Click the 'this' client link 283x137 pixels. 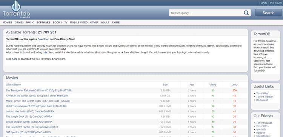[45, 52]
